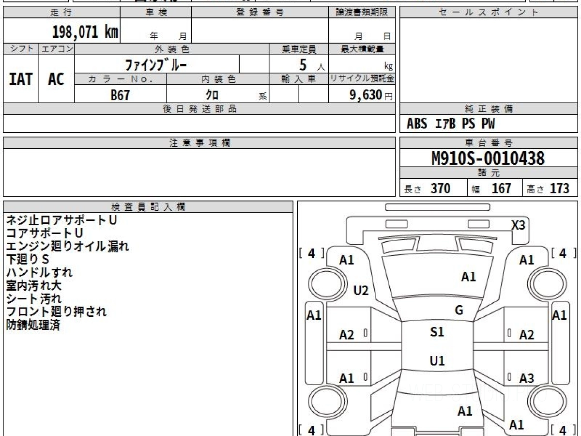Click the X3 mark on the car diagram
The width and height of the screenshot is (581, 436).
point(519,225)
